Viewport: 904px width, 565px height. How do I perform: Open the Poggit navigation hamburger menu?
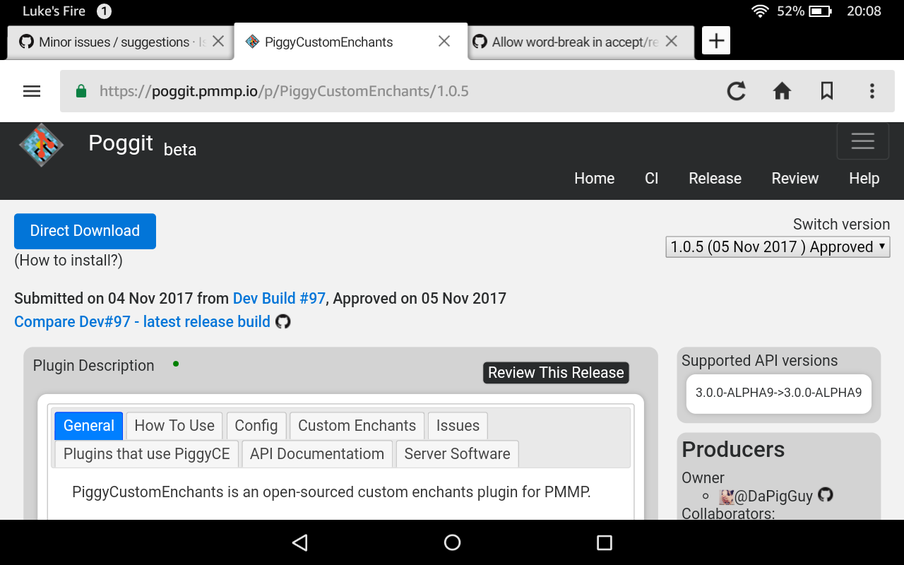[x=862, y=141]
